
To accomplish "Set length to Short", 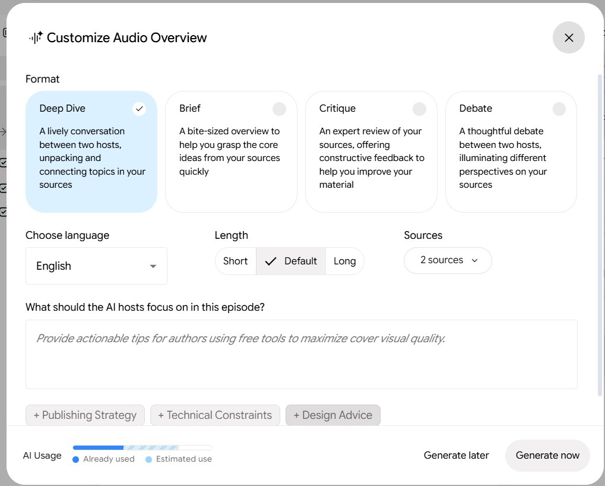I will (235, 261).
